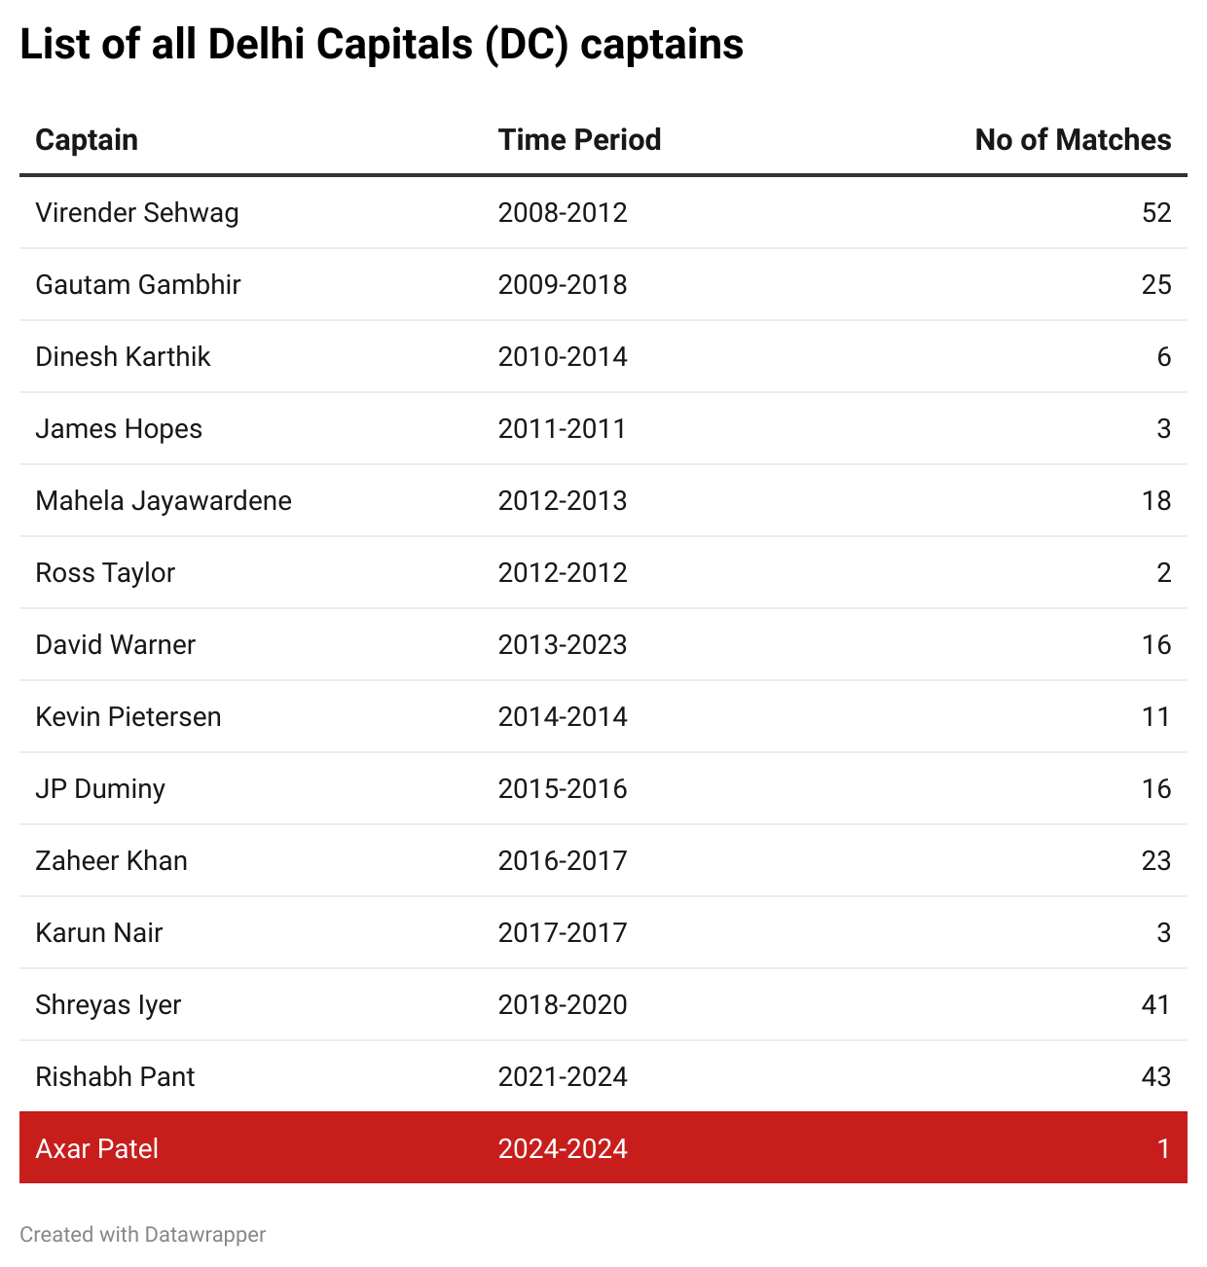Click the Karun Nair 2017-2017 period
This screenshot has width=1207, height=1267.
coord(563,933)
